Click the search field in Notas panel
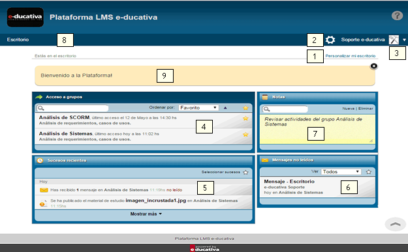 (x=285, y=109)
